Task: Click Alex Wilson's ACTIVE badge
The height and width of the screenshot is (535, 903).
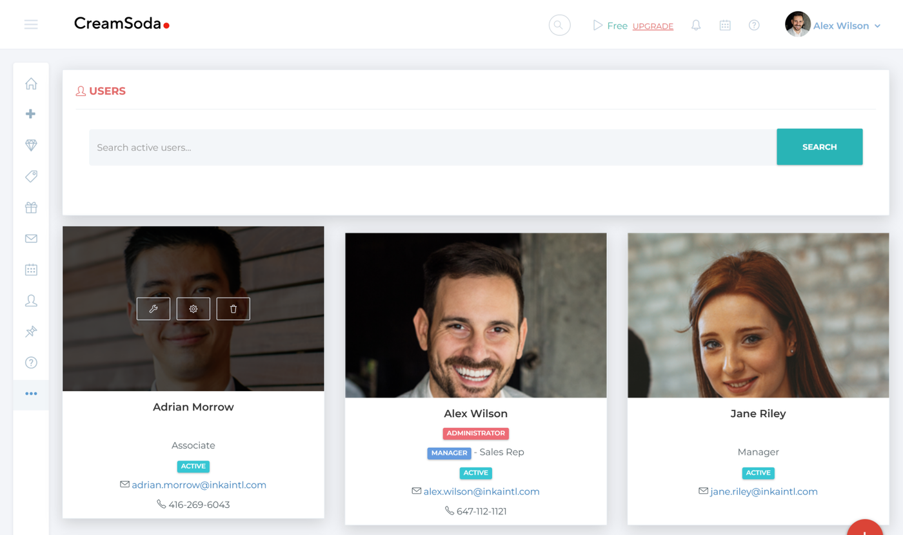Action: tap(476, 472)
